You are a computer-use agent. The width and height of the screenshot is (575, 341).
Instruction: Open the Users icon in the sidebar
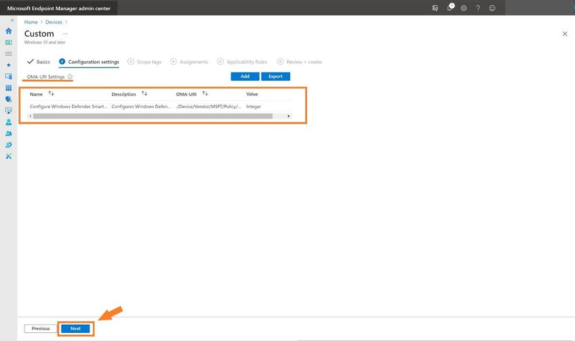(x=8, y=122)
